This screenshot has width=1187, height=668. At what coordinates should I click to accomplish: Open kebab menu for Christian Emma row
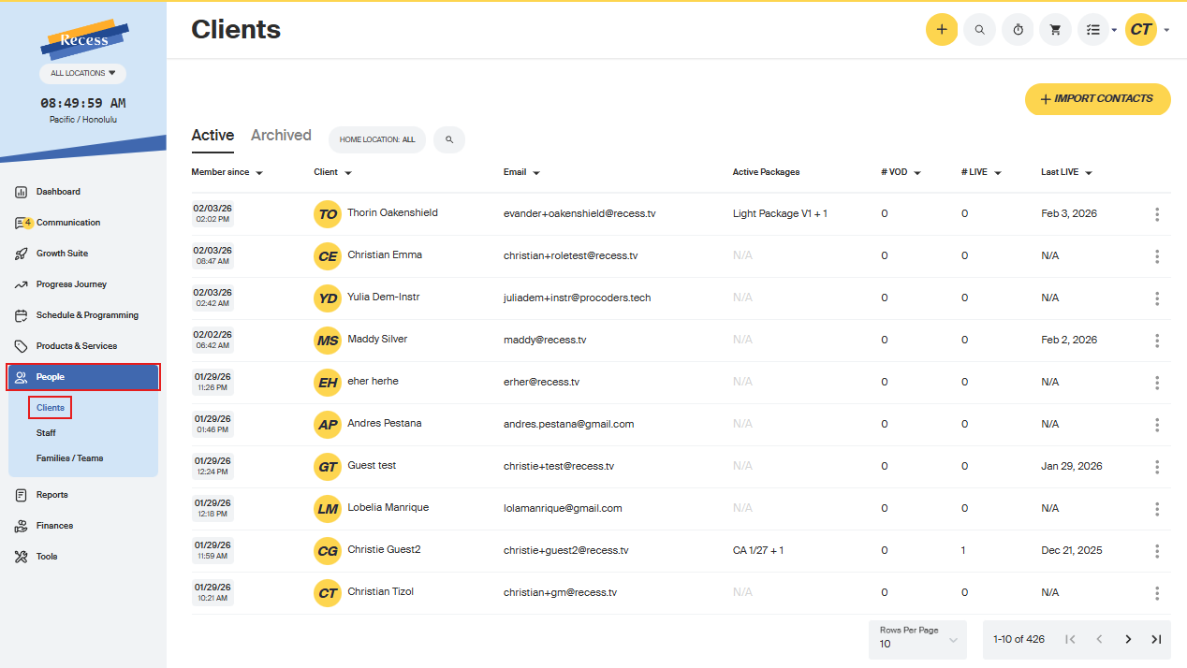coord(1157,256)
